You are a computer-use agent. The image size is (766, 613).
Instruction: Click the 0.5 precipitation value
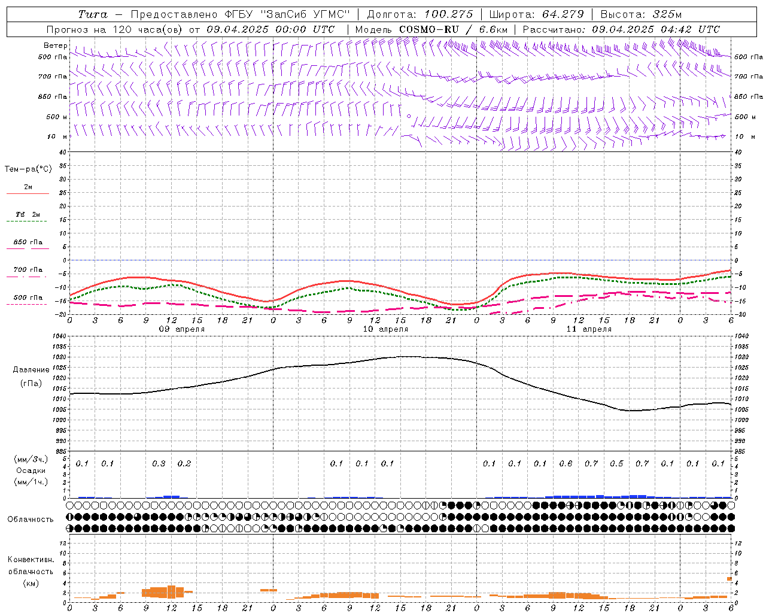(x=616, y=464)
